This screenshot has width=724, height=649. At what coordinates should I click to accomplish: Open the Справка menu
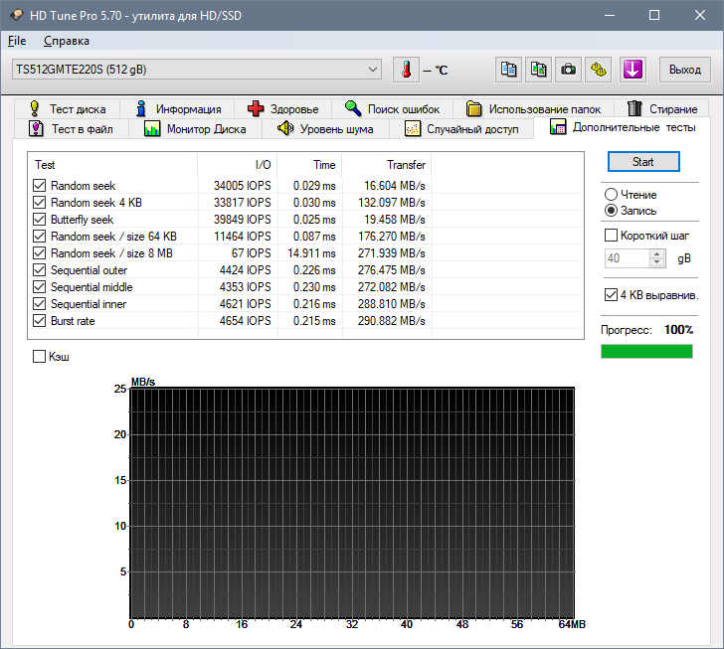(x=67, y=41)
